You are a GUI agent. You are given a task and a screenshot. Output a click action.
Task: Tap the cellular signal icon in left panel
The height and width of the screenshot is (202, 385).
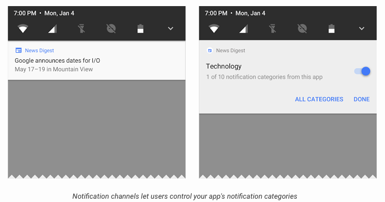(x=53, y=29)
